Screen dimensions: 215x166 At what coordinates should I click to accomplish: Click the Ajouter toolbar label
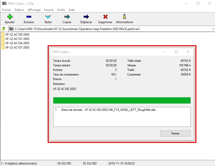10,22
